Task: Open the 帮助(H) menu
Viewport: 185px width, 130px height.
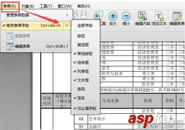Action: click(x=84, y=6)
